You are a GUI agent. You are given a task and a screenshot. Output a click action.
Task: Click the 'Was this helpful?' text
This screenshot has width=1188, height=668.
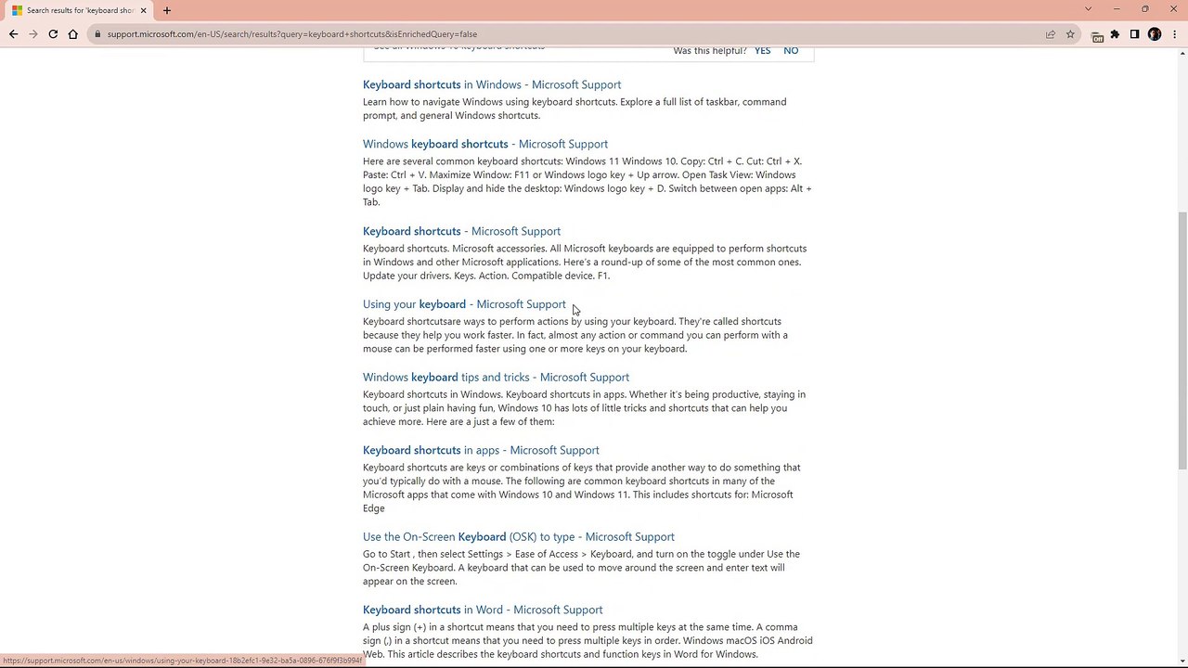point(710,50)
